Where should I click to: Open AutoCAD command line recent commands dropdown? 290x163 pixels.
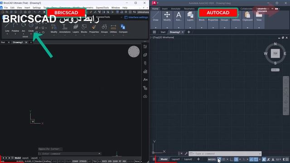(x=192, y=153)
